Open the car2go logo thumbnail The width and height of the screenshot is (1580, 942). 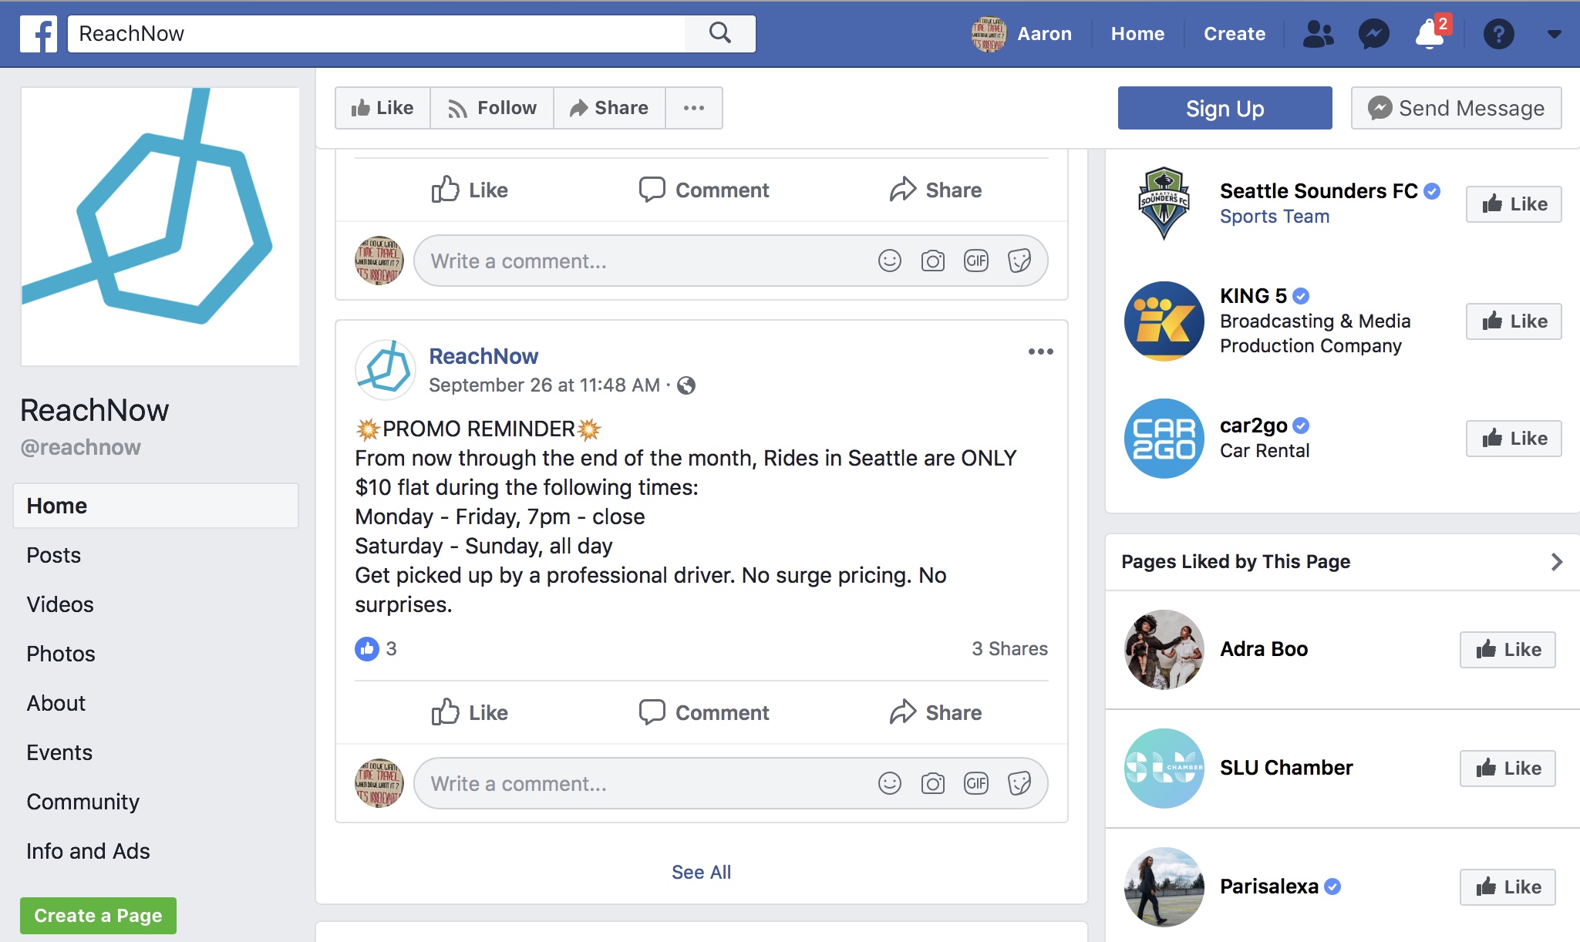1164,439
